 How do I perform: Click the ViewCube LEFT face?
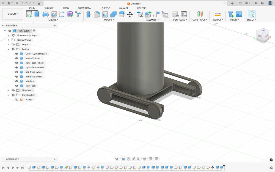pos(260,36)
